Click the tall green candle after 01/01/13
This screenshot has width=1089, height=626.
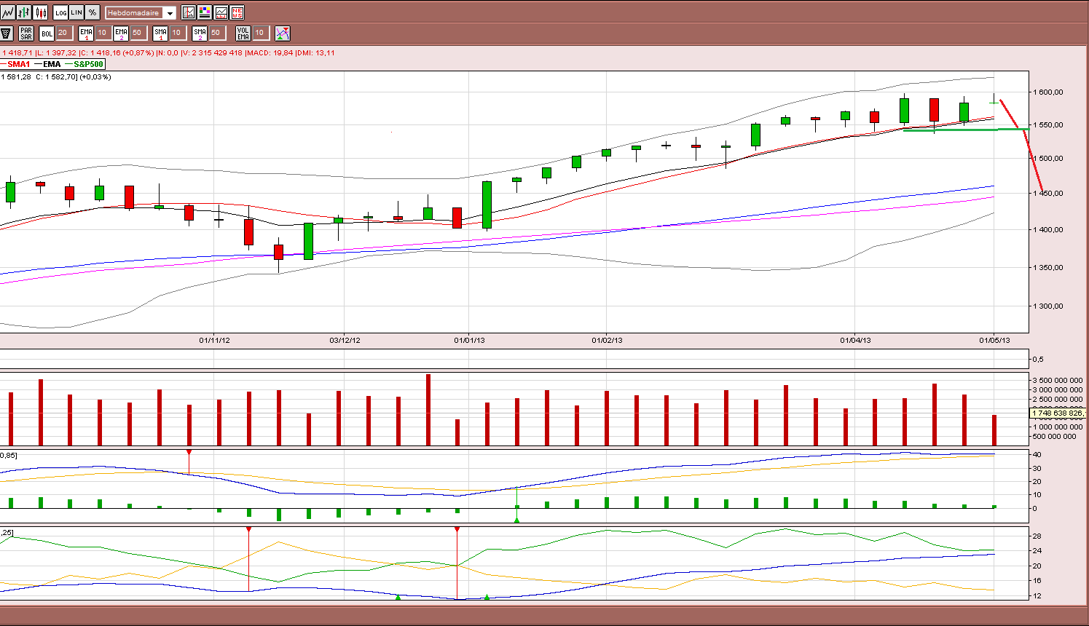pyautogui.click(x=487, y=205)
